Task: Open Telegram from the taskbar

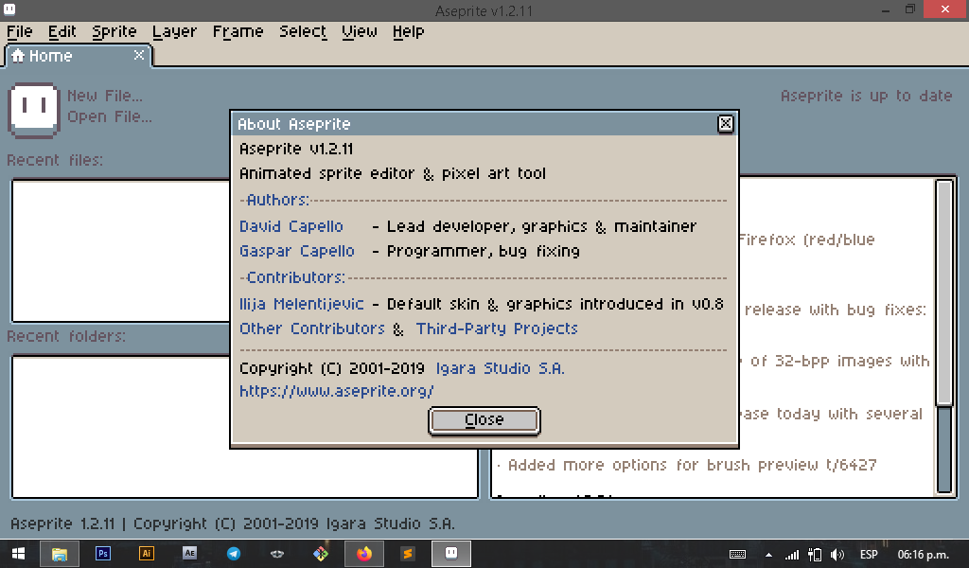Action: point(233,554)
